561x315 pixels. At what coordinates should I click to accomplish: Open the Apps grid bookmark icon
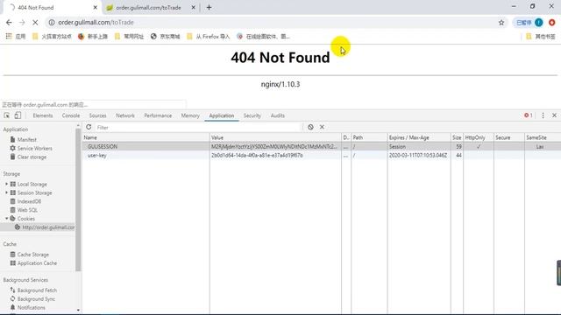click(x=9, y=37)
